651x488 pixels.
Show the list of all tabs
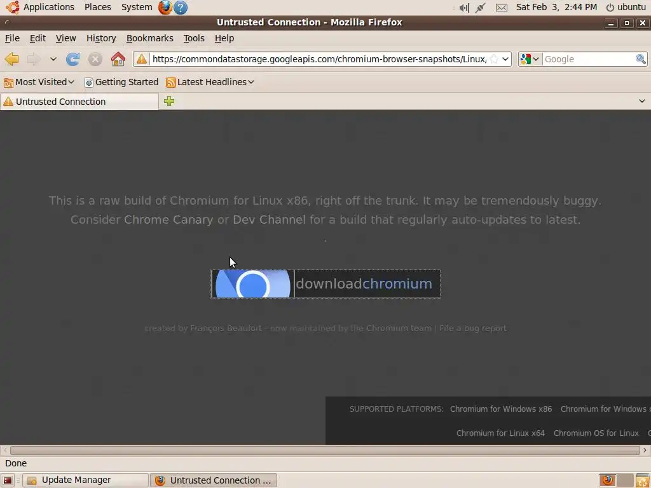642,101
